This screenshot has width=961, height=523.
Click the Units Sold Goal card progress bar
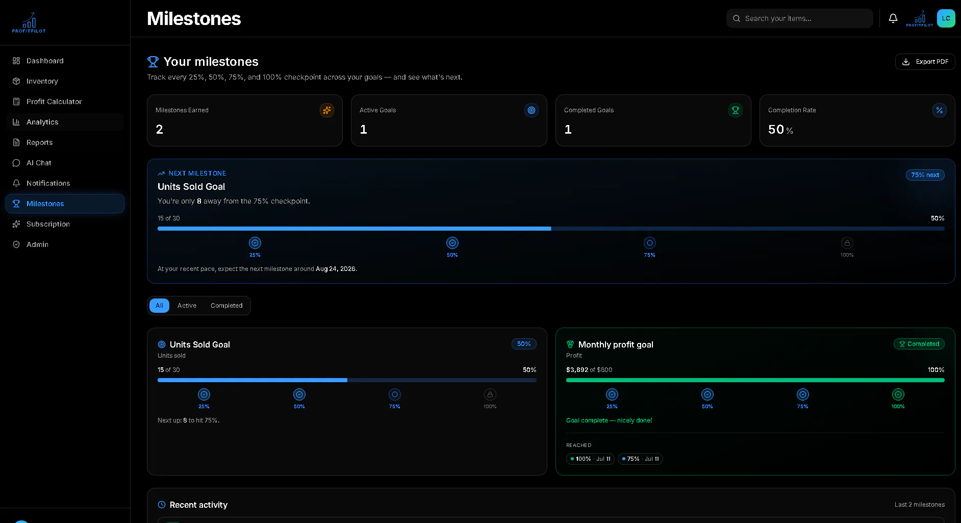[347, 380]
